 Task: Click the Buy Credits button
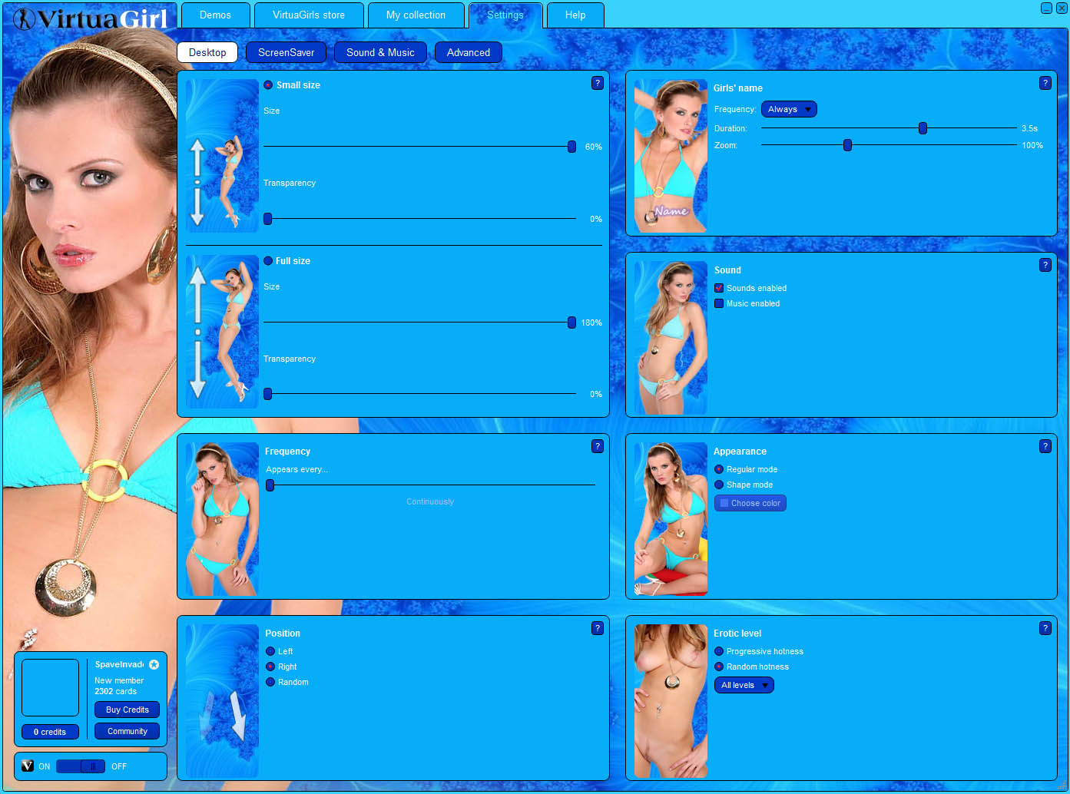tap(127, 710)
